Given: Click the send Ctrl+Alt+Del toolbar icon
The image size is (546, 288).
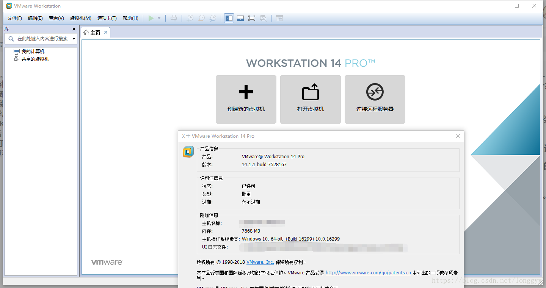Looking at the screenshot, I should [173, 18].
